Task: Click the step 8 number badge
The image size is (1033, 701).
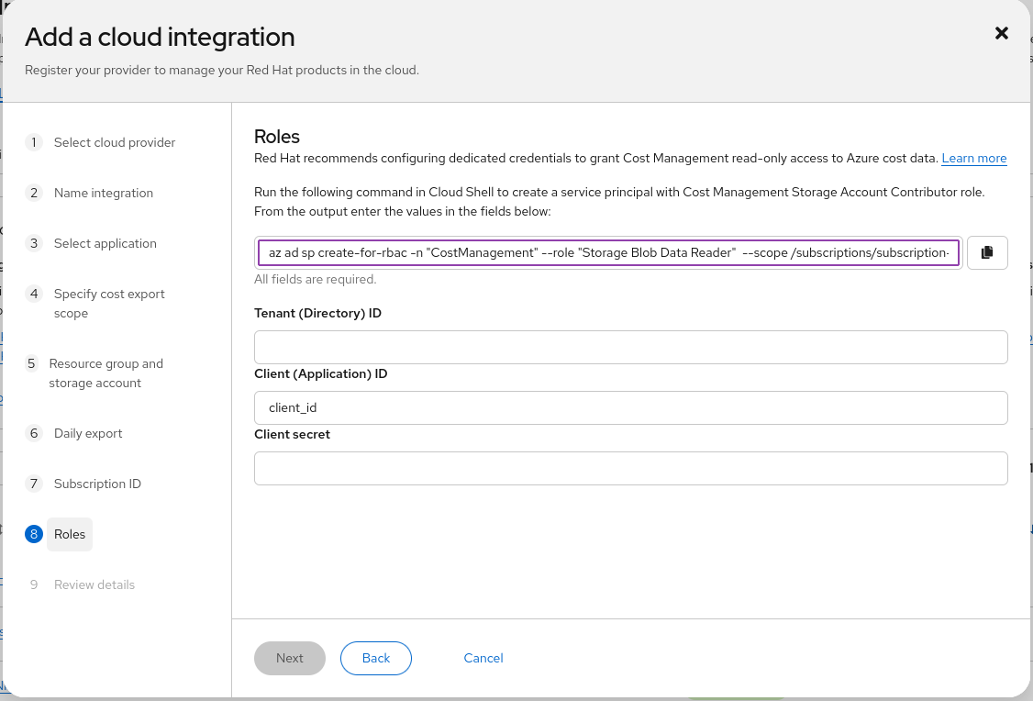Action: (34, 534)
